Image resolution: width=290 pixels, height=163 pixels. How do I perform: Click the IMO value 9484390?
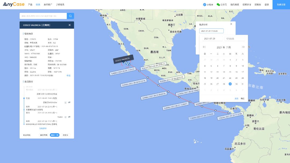[x=33, y=57]
